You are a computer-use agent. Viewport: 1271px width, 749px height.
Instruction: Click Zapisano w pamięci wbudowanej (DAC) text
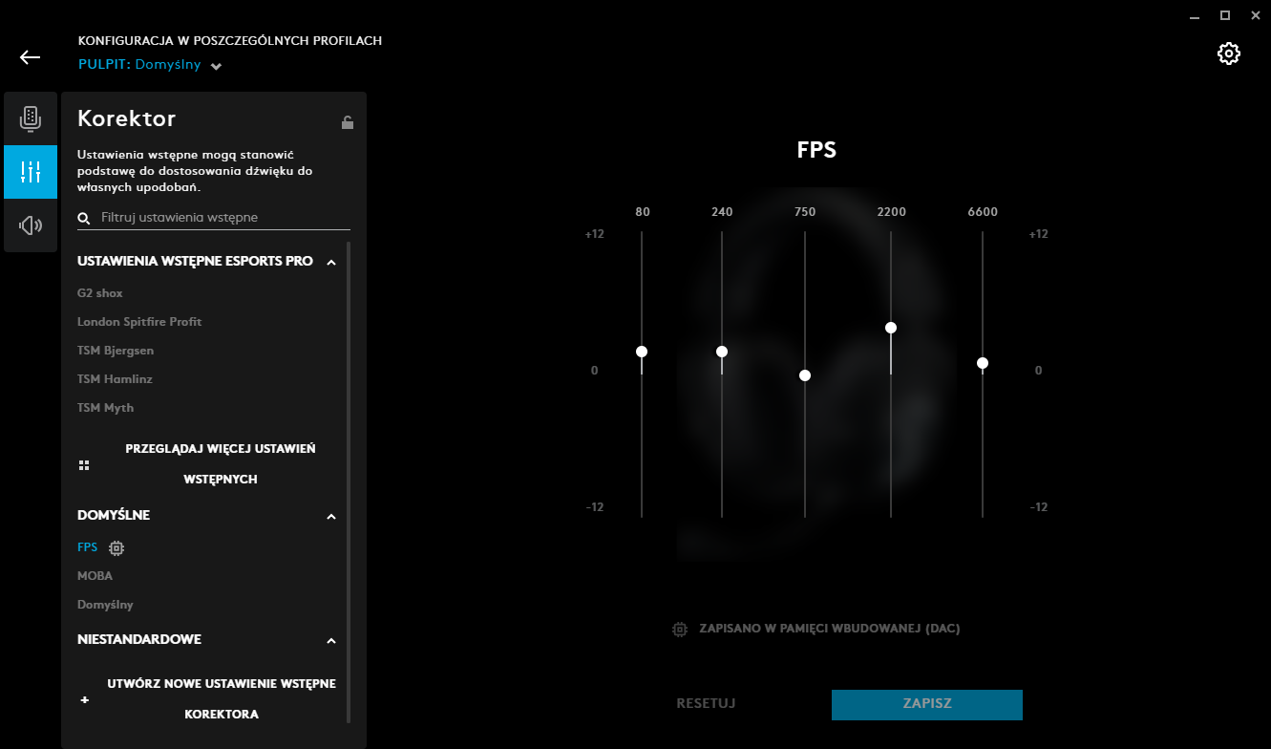pyautogui.click(x=830, y=629)
